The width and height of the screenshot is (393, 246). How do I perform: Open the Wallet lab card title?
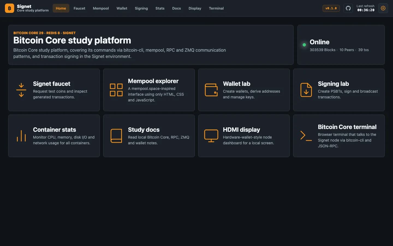pos(237,84)
